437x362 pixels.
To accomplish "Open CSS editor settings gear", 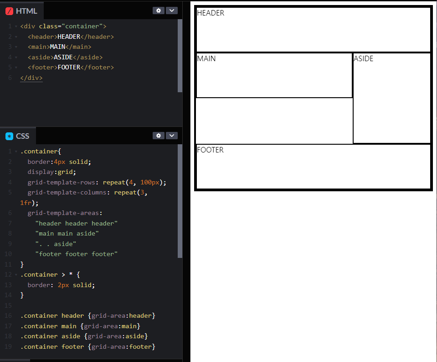I will (x=158, y=136).
